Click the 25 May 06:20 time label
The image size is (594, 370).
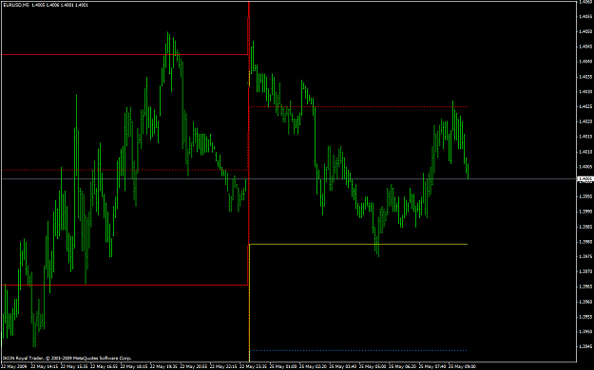click(402, 366)
